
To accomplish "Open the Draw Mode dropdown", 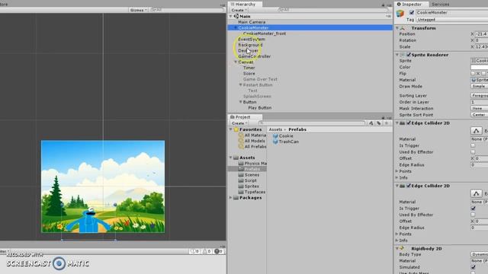I will [480, 86].
